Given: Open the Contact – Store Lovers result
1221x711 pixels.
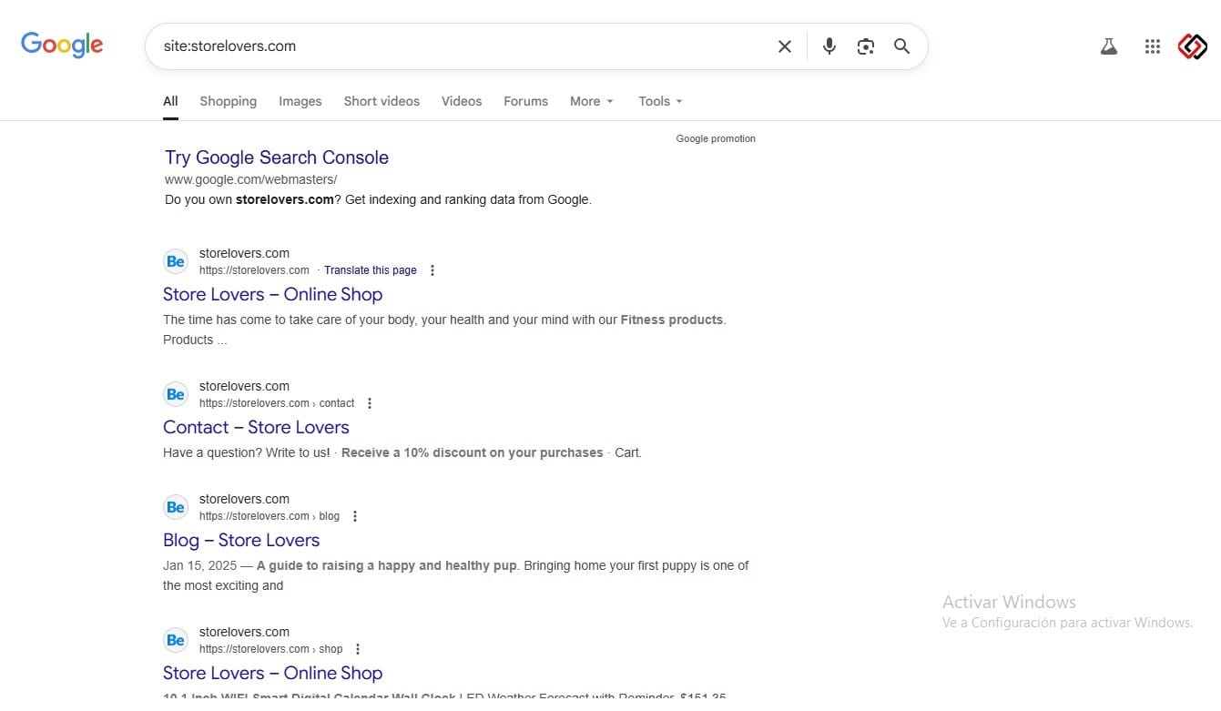Looking at the screenshot, I should tap(256, 427).
